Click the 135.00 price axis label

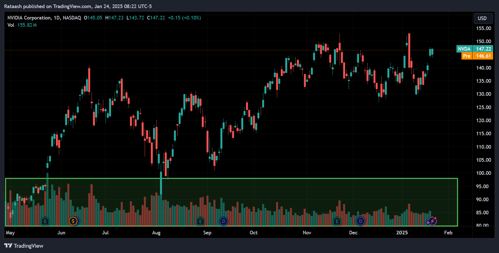tap(483, 81)
